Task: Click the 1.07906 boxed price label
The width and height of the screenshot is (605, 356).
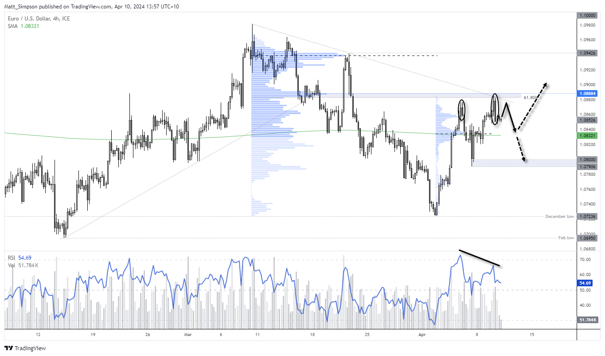Action: [588, 166]
